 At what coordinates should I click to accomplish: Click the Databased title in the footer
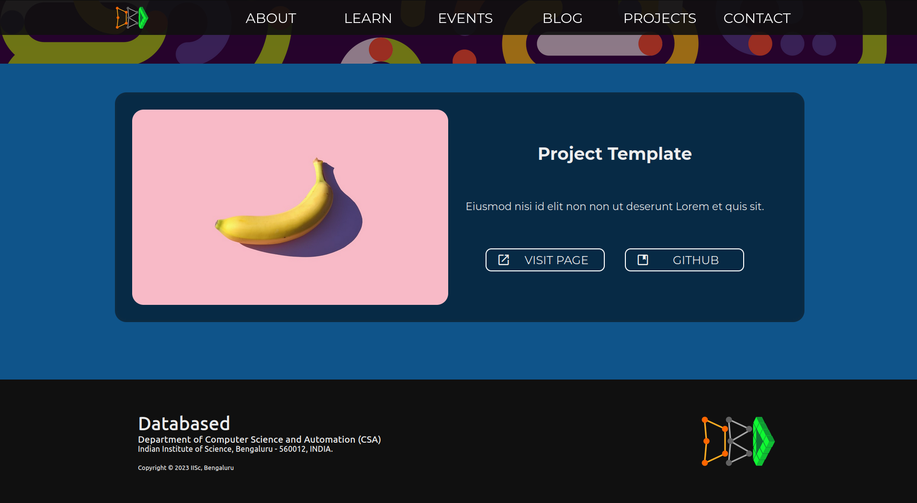click(x=184, y=423)
